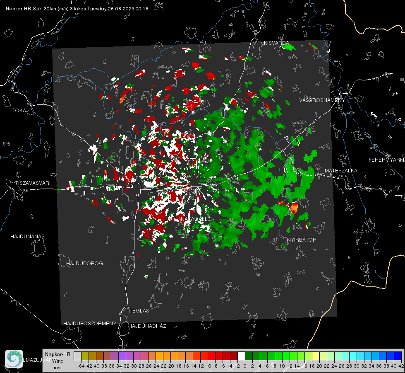Pick the darkest blue swatch at 40-42
Image resolution: width=405 pixels, height=373 pixels.
tap(398, 356)
